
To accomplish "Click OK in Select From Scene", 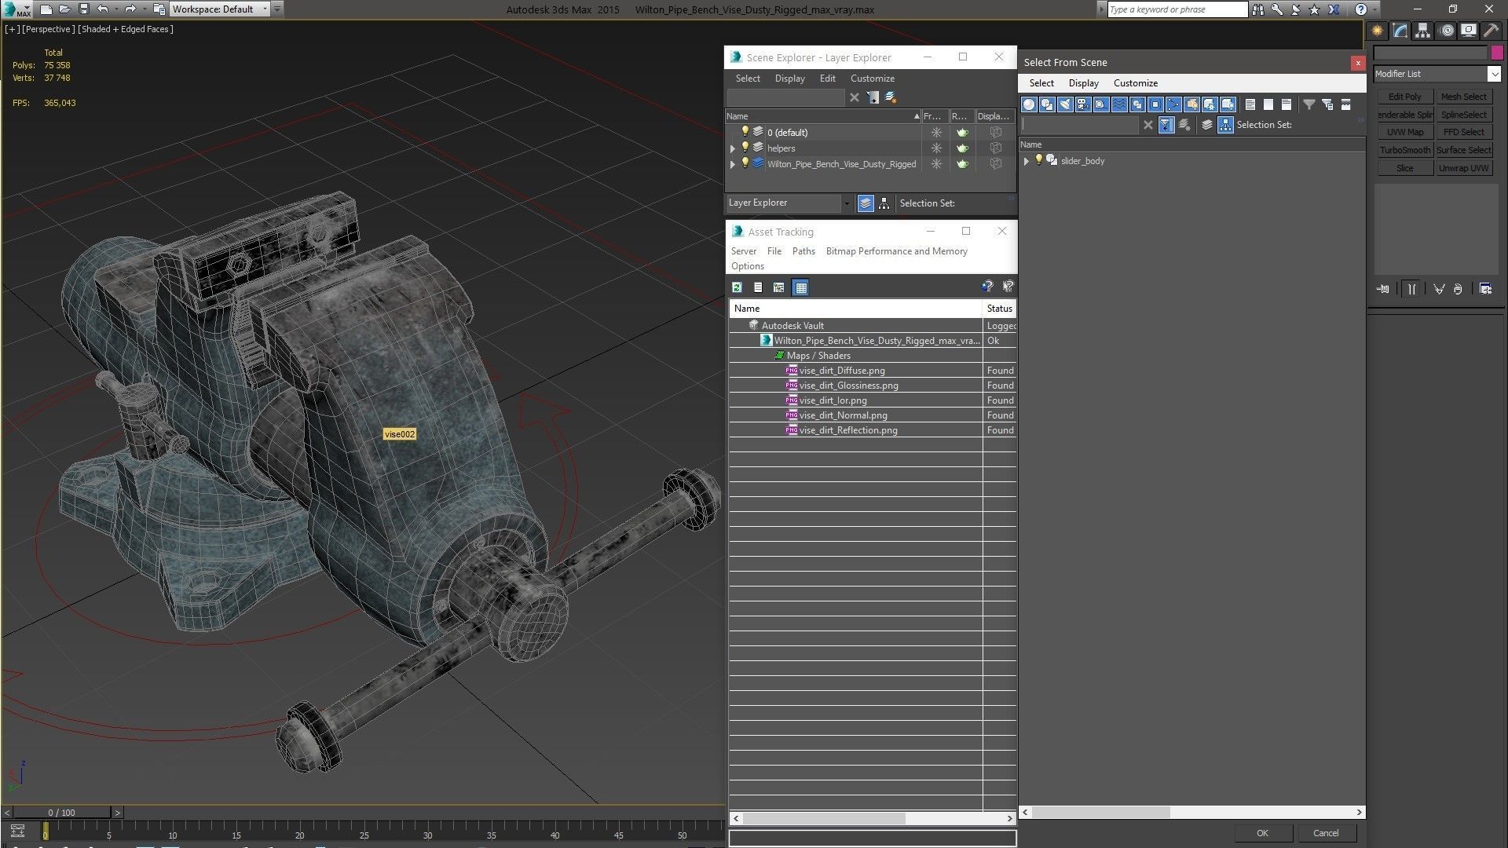I will tap(1262, 833).
